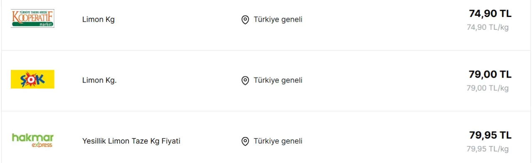
Task: Click the Hakmar Express logo
Action: 32,140
